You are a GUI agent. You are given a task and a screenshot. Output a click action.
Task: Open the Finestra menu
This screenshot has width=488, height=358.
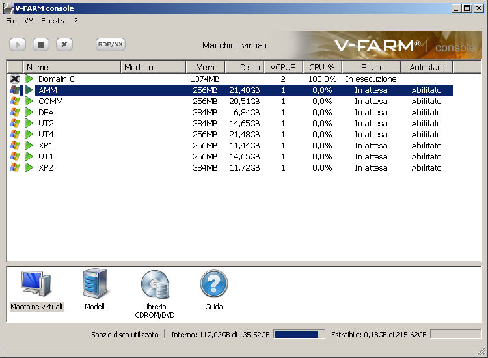click(x=54, y=21)
